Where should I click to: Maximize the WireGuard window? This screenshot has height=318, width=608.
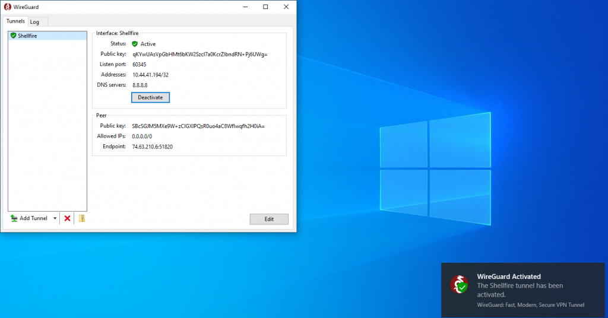point(265,7)
